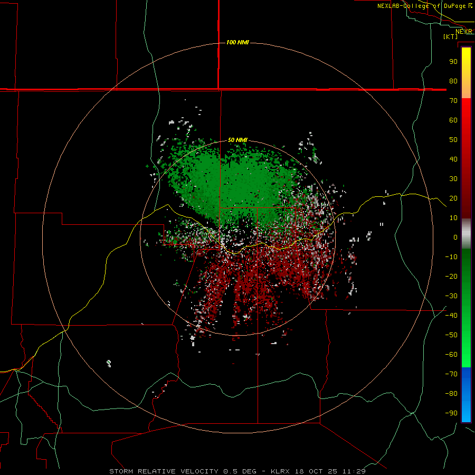Click the positive "10" value on velocity scale

453,218
